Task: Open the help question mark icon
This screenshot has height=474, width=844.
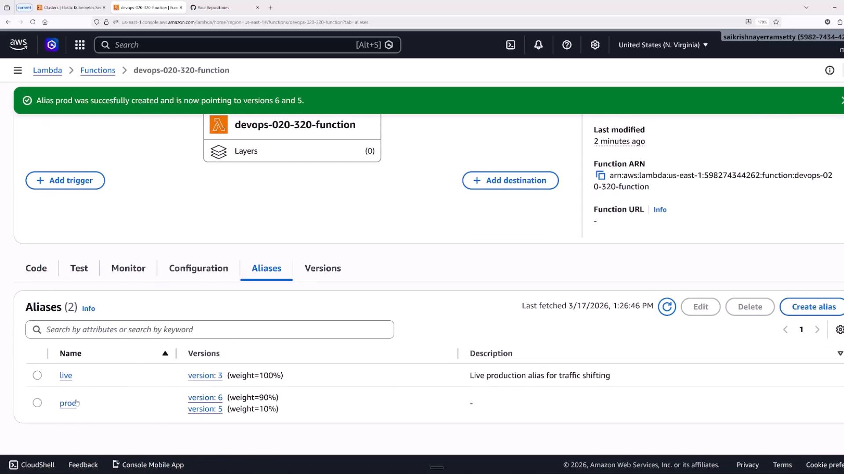Action: pyautogui.click(x=567, y=45)
